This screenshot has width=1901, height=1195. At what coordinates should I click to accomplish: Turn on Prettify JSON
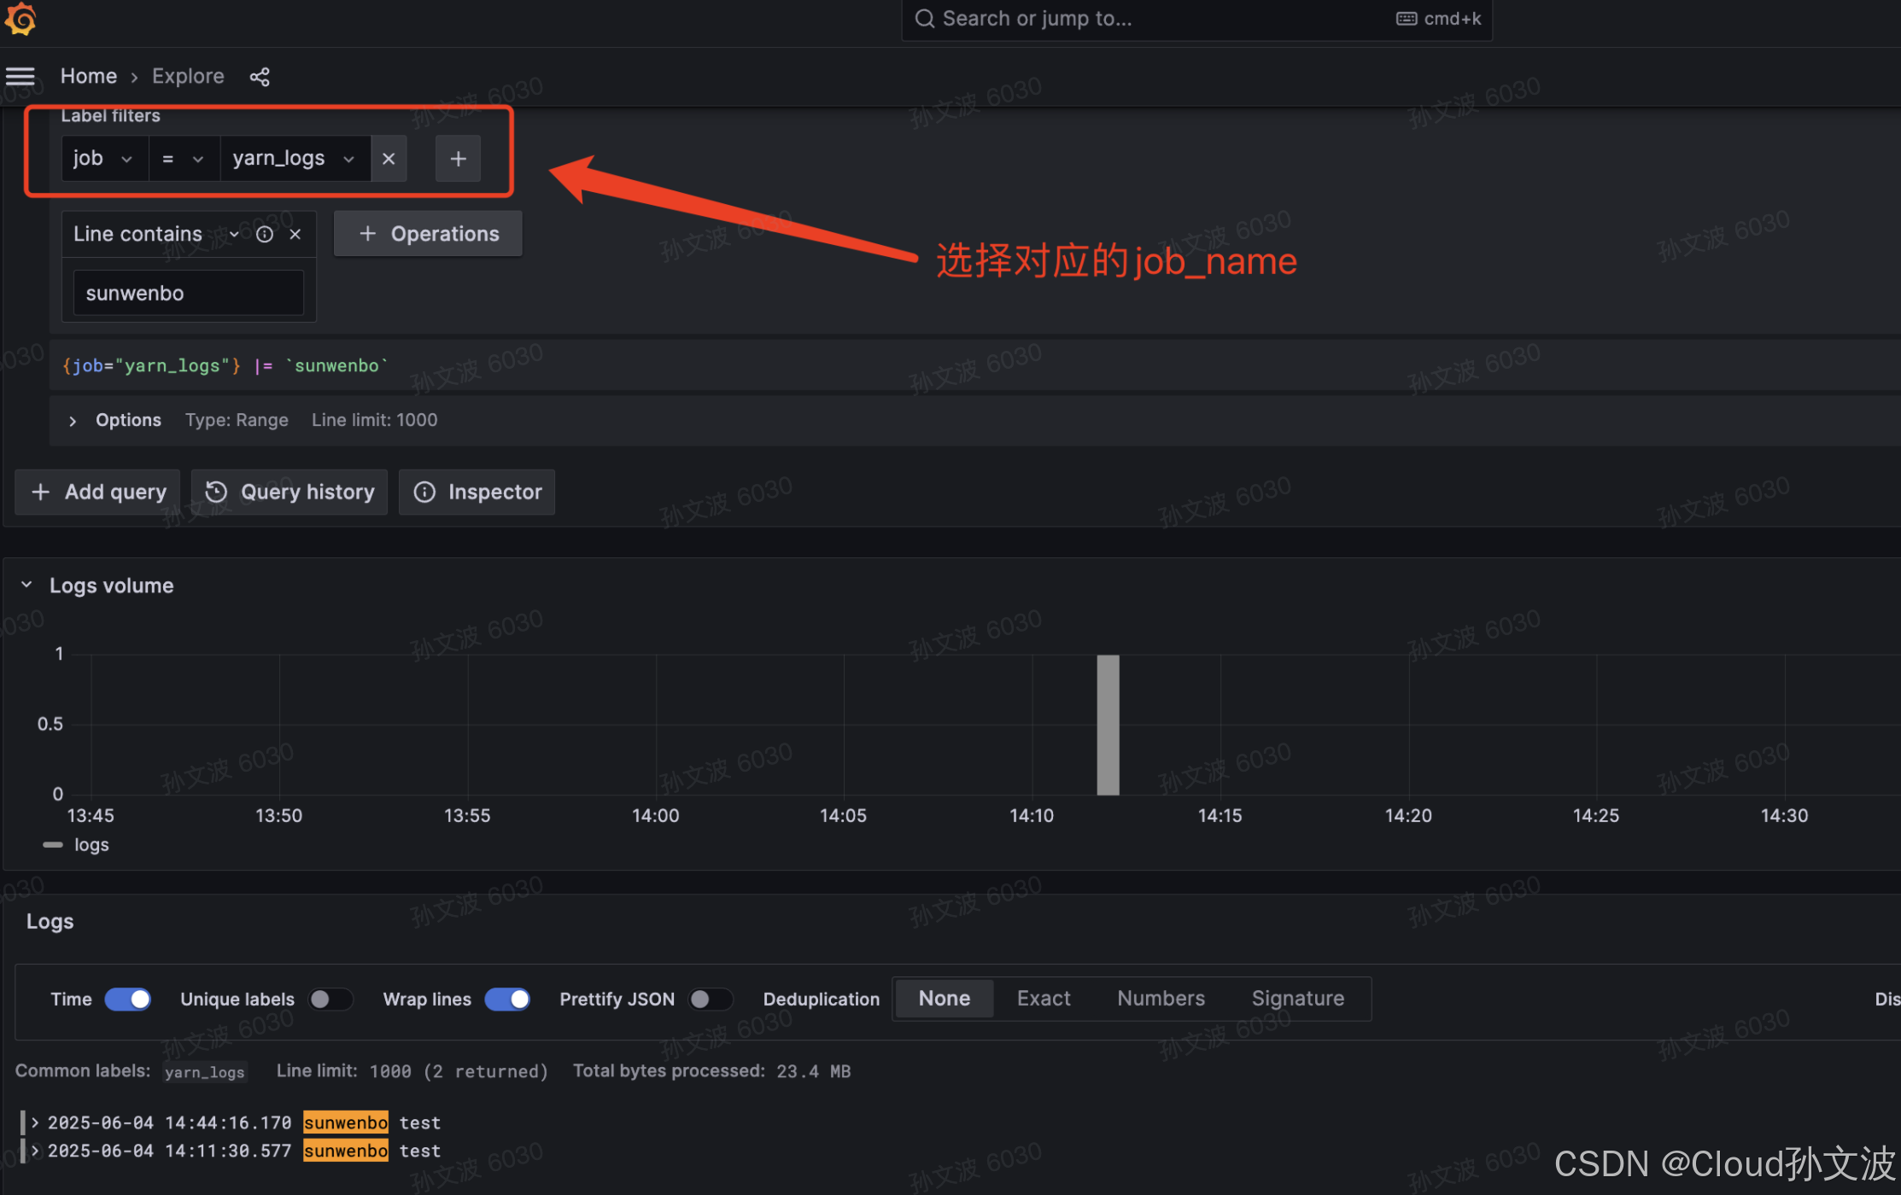pyautogui.click(x=711, y=999)
